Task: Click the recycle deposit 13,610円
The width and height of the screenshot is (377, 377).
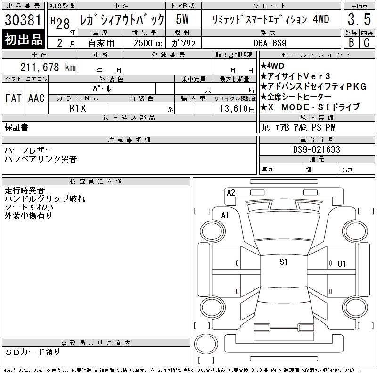Action: pos(238,109)
